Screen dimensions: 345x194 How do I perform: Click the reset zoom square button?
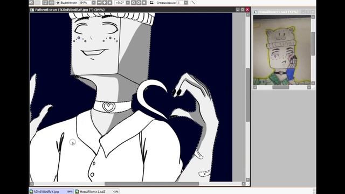point(110,3)
